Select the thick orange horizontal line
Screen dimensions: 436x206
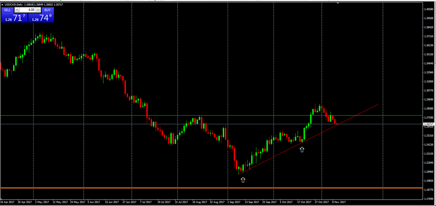click(x=211, y=188)
